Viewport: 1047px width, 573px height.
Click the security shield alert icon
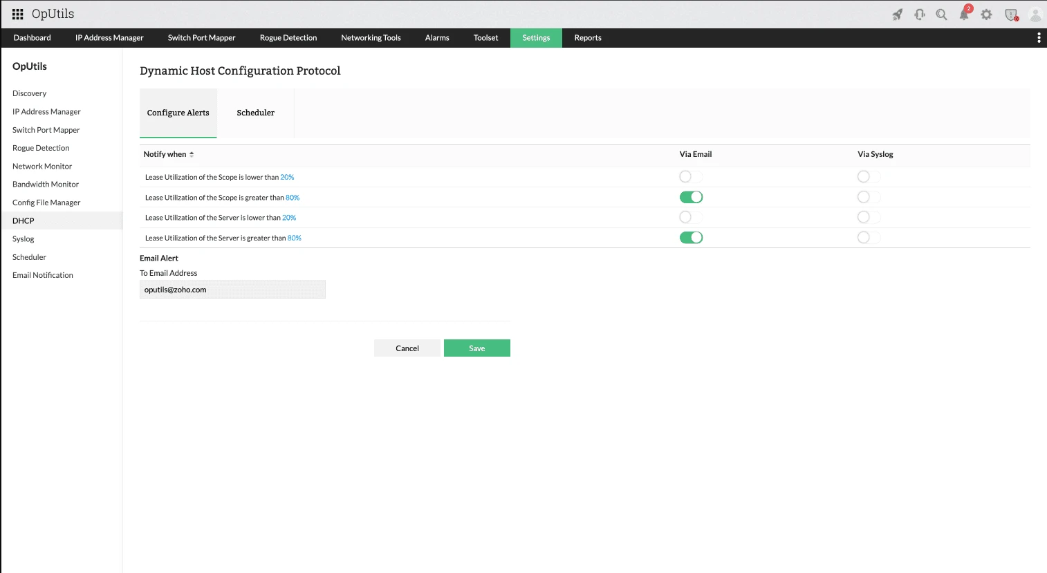[1010, 14]
